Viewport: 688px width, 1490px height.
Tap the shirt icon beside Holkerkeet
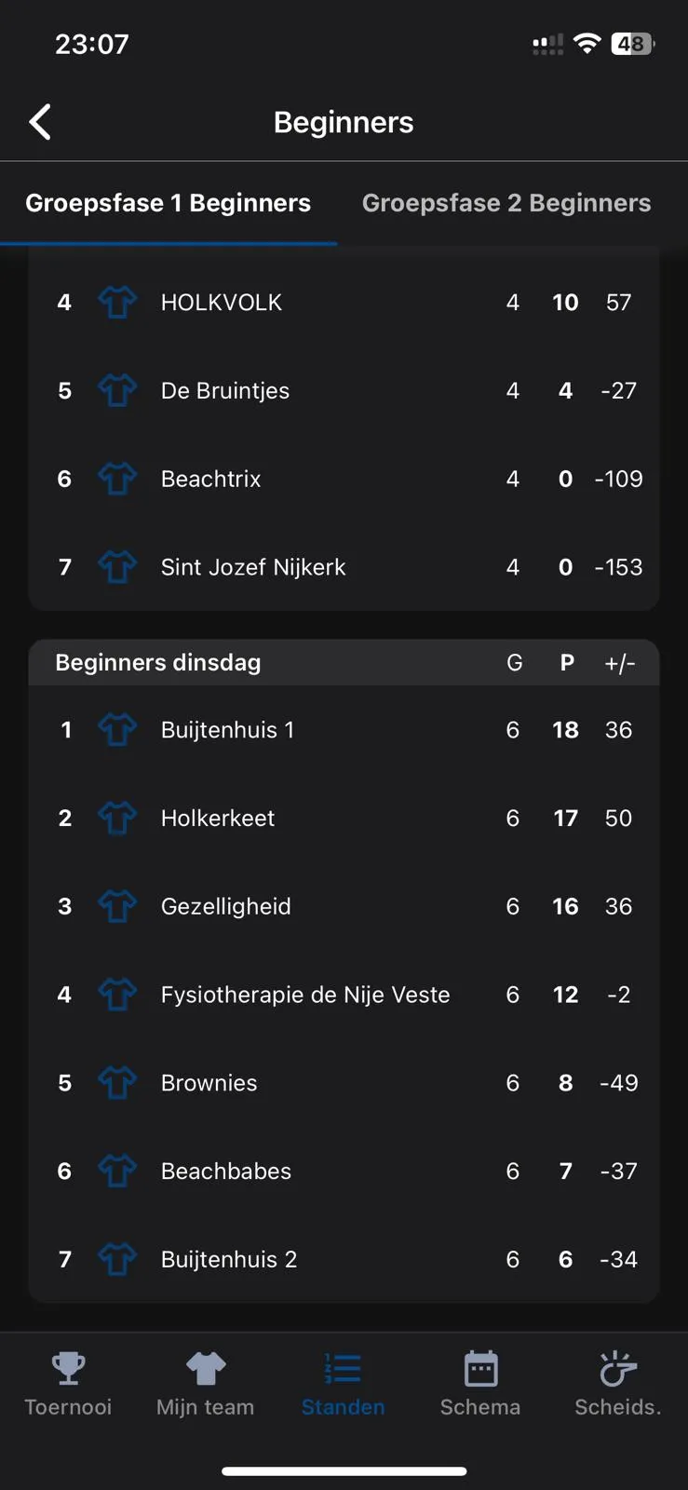117,818
